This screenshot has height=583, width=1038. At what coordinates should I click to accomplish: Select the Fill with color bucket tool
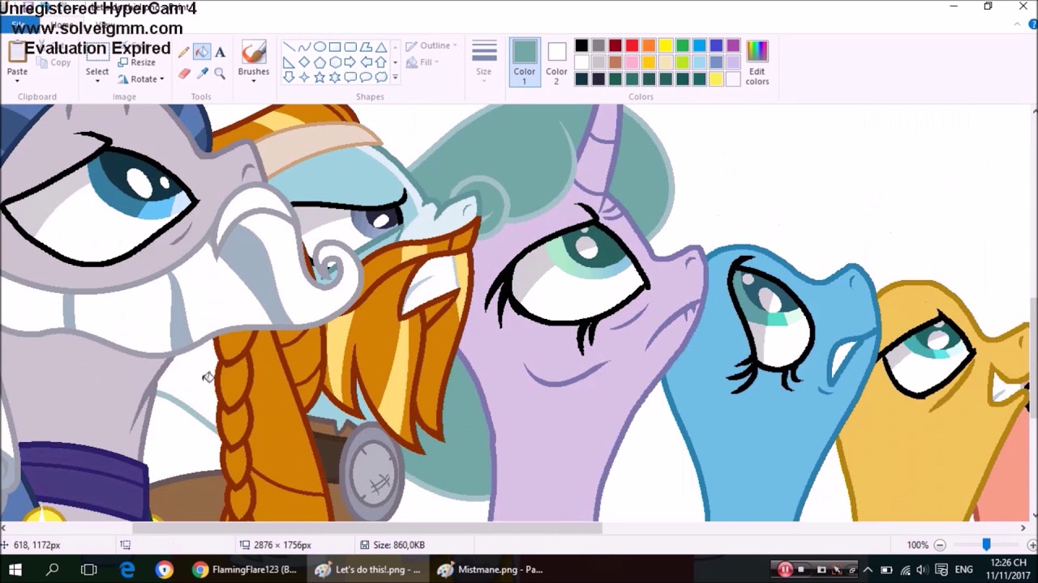coord(202,52)
